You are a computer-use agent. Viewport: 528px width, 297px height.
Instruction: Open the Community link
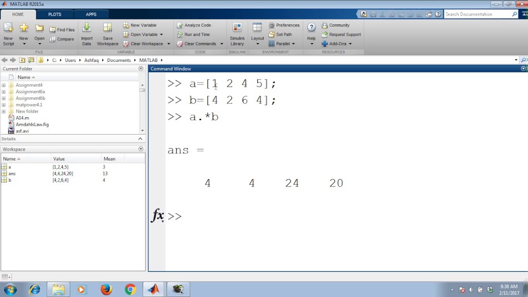point(336,25)
